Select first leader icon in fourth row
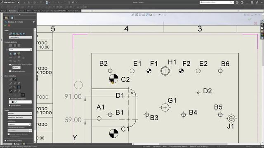Image resolution: width=264 pixels, height=148 pixels. (x=11, y=91)
